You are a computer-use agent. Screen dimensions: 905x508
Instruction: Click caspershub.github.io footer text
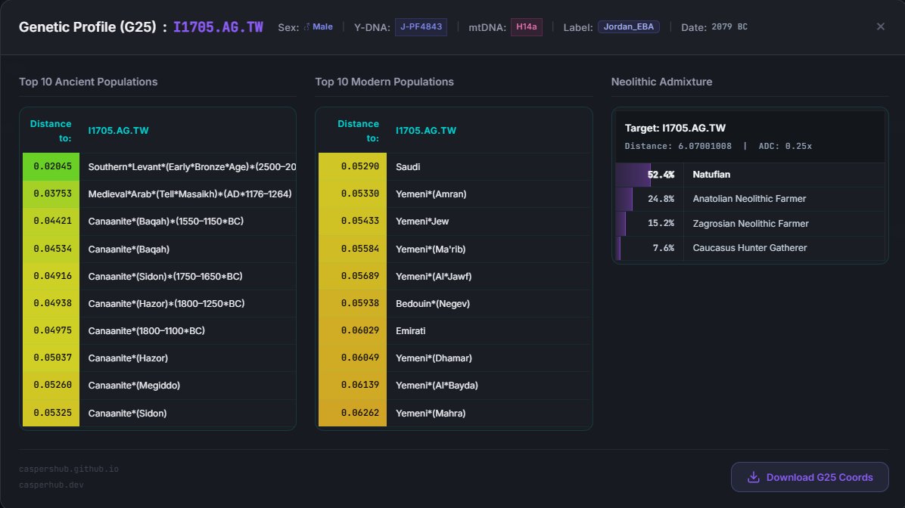tap(69, 469)
